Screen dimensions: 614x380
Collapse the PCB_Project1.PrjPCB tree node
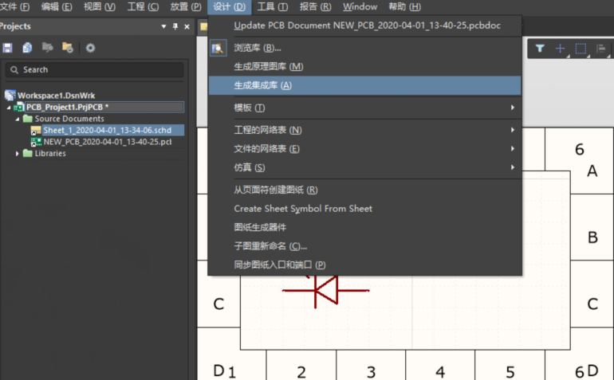click(9, 108)
